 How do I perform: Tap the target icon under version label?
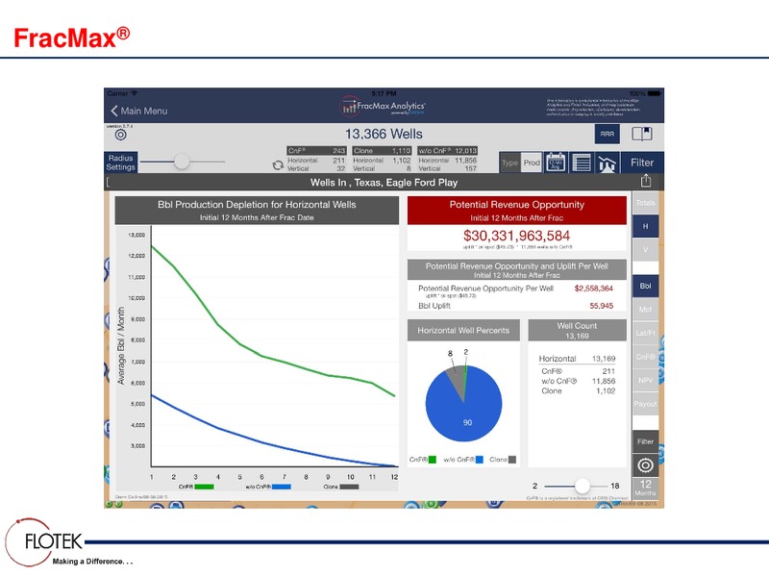[x=121, y=135]
